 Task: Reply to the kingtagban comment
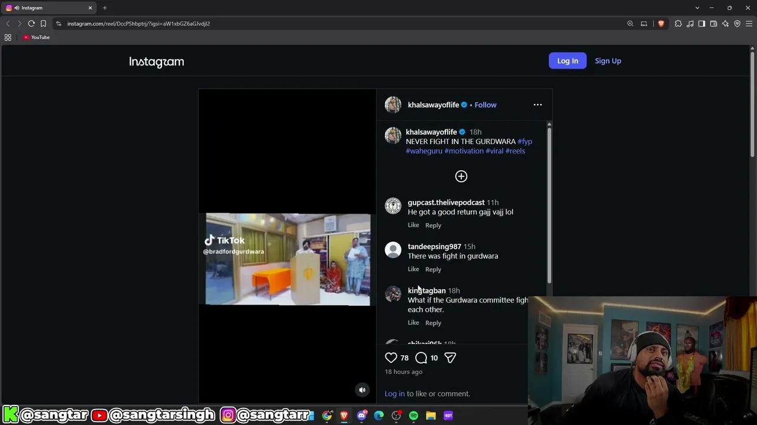point(433,323)
